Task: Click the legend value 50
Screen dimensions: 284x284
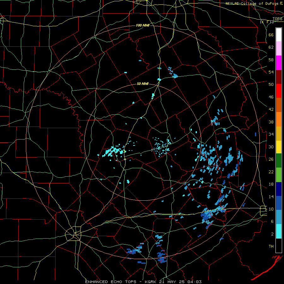Action: tap(271, 85)
